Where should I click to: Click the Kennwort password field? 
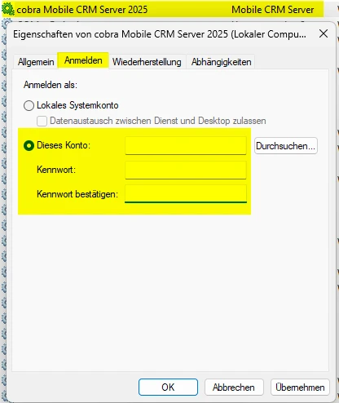click(x=186, y=170)
